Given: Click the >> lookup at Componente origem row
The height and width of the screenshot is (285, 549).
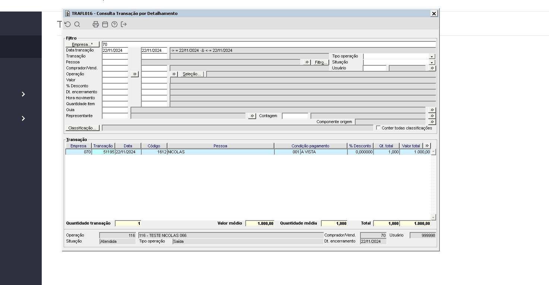Looking at the screenshot, I should (432, 122).
